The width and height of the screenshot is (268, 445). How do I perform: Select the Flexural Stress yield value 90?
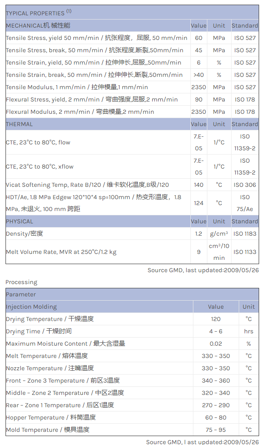(198, 99)
